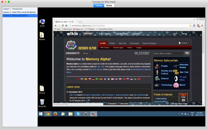
Task: Click the bookmark star in address bar
Action: (190, 25)
